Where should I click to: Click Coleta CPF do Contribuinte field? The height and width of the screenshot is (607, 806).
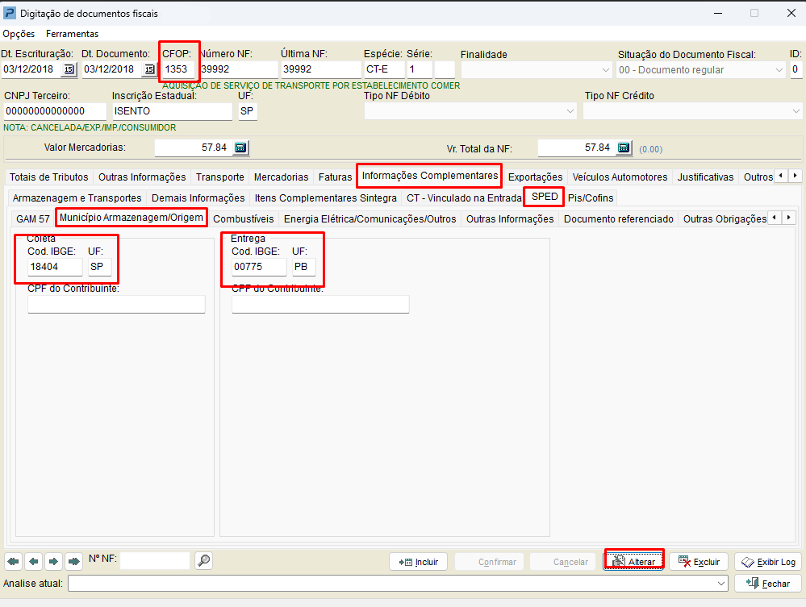pos(116,304)
